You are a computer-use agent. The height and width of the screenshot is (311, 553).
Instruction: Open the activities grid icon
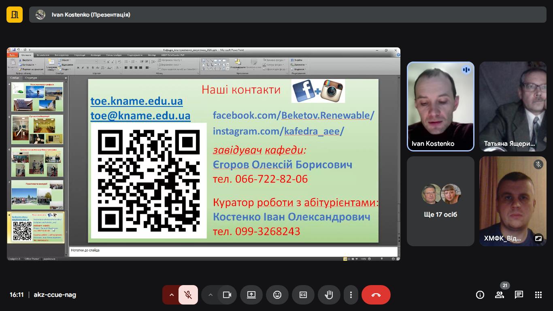(x=538, y=295)
